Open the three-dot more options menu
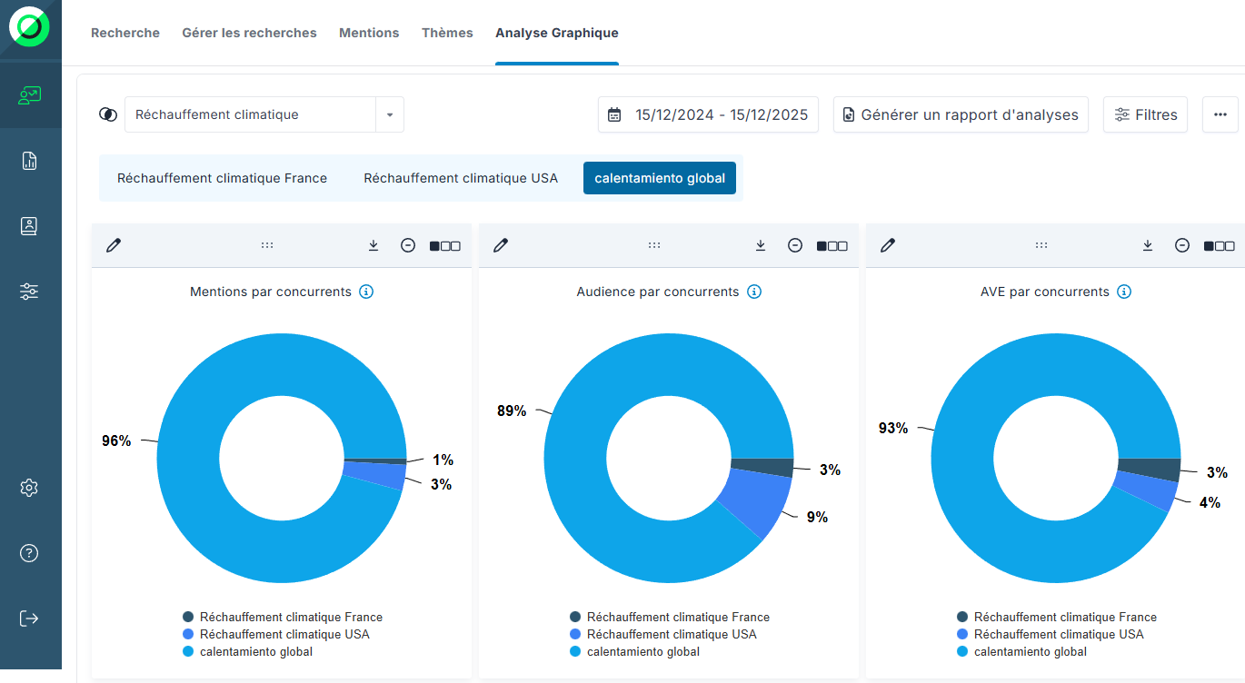 point(1220,115)
